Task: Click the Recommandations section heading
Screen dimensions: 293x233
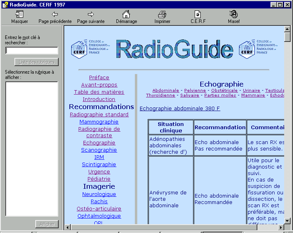Action: pyautogui.click(x=102, y=107)
